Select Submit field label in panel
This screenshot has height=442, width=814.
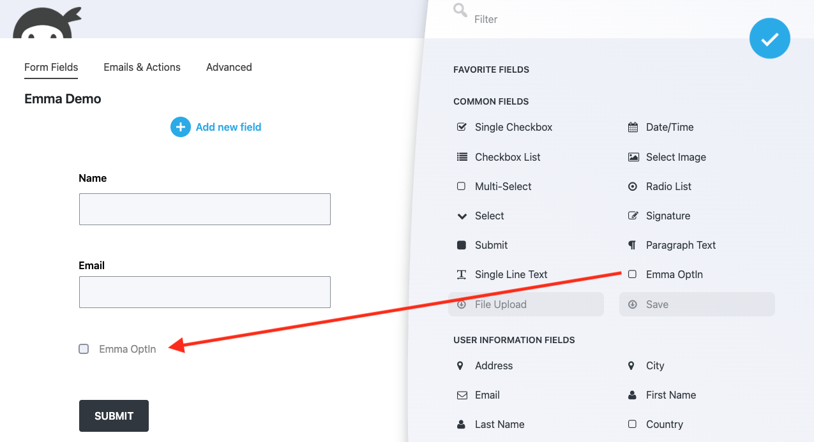[x=492, y=245]
